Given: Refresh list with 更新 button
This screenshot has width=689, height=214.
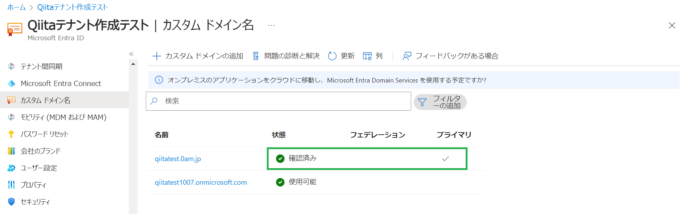Looking at the screenshot, I should tap(341, 56).
